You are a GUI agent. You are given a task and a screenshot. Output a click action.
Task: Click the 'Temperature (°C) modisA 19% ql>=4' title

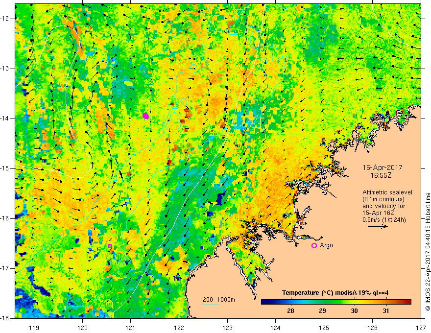(335, 293)
